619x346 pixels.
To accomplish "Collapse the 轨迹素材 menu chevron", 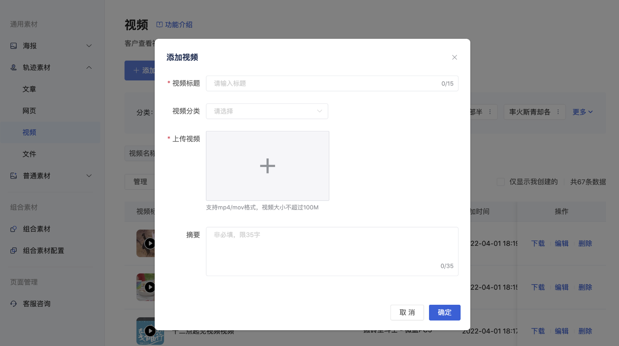I will tap(89, 68).
